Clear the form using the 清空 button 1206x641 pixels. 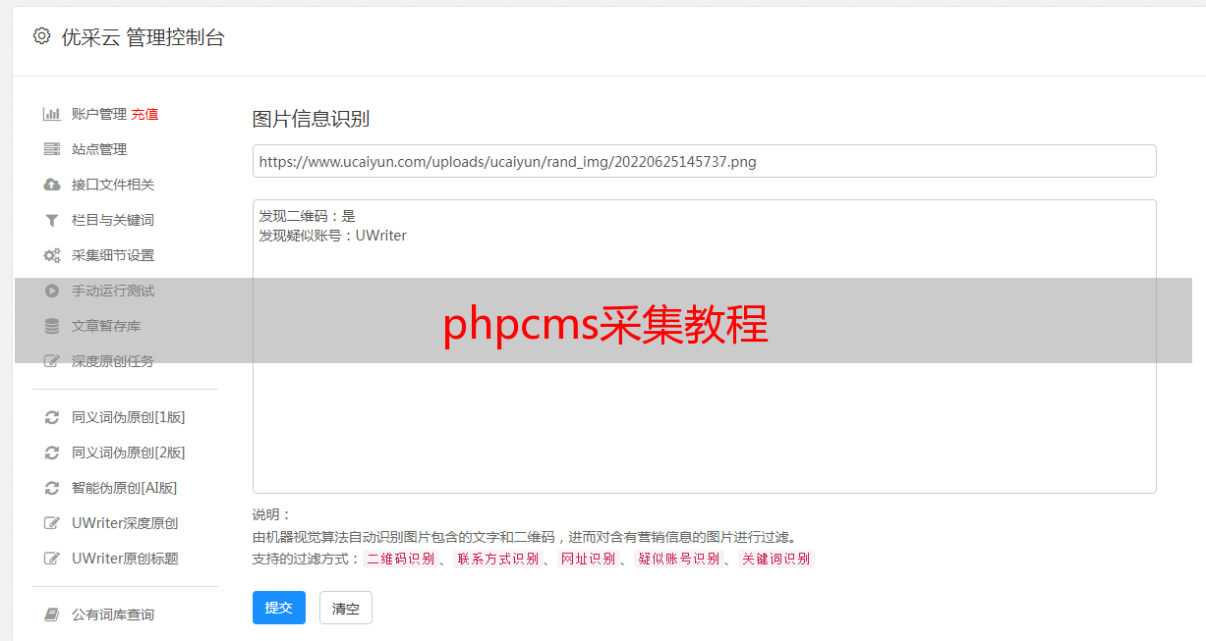[346, 608]
